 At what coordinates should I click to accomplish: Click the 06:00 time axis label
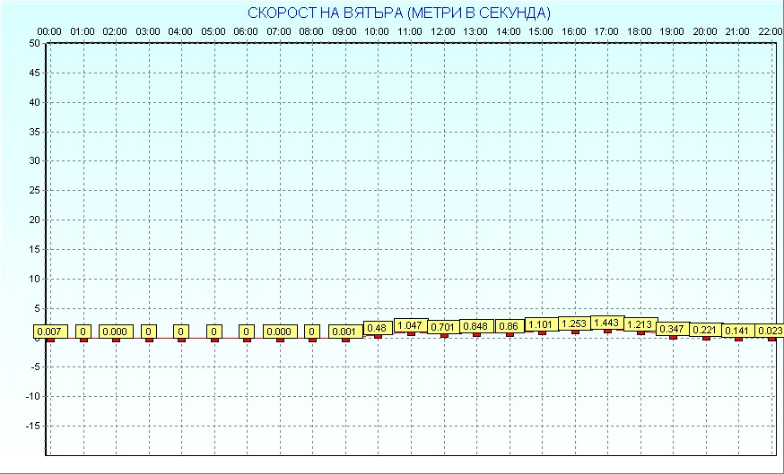[x=246, y=31]
